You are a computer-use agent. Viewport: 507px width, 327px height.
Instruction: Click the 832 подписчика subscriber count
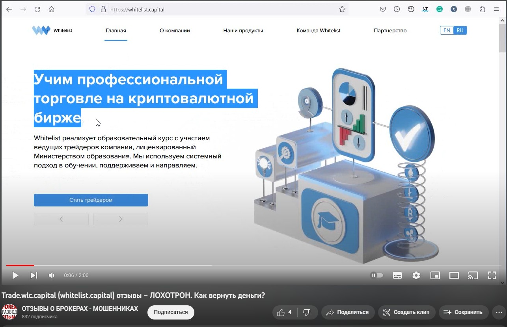[39, 317]
